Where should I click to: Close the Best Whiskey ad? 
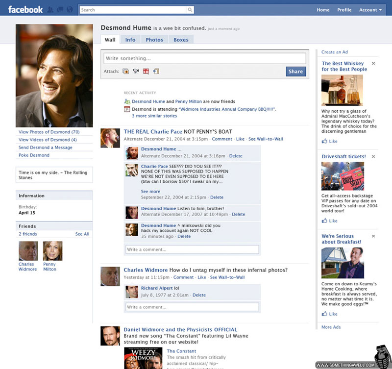point(373,64)
